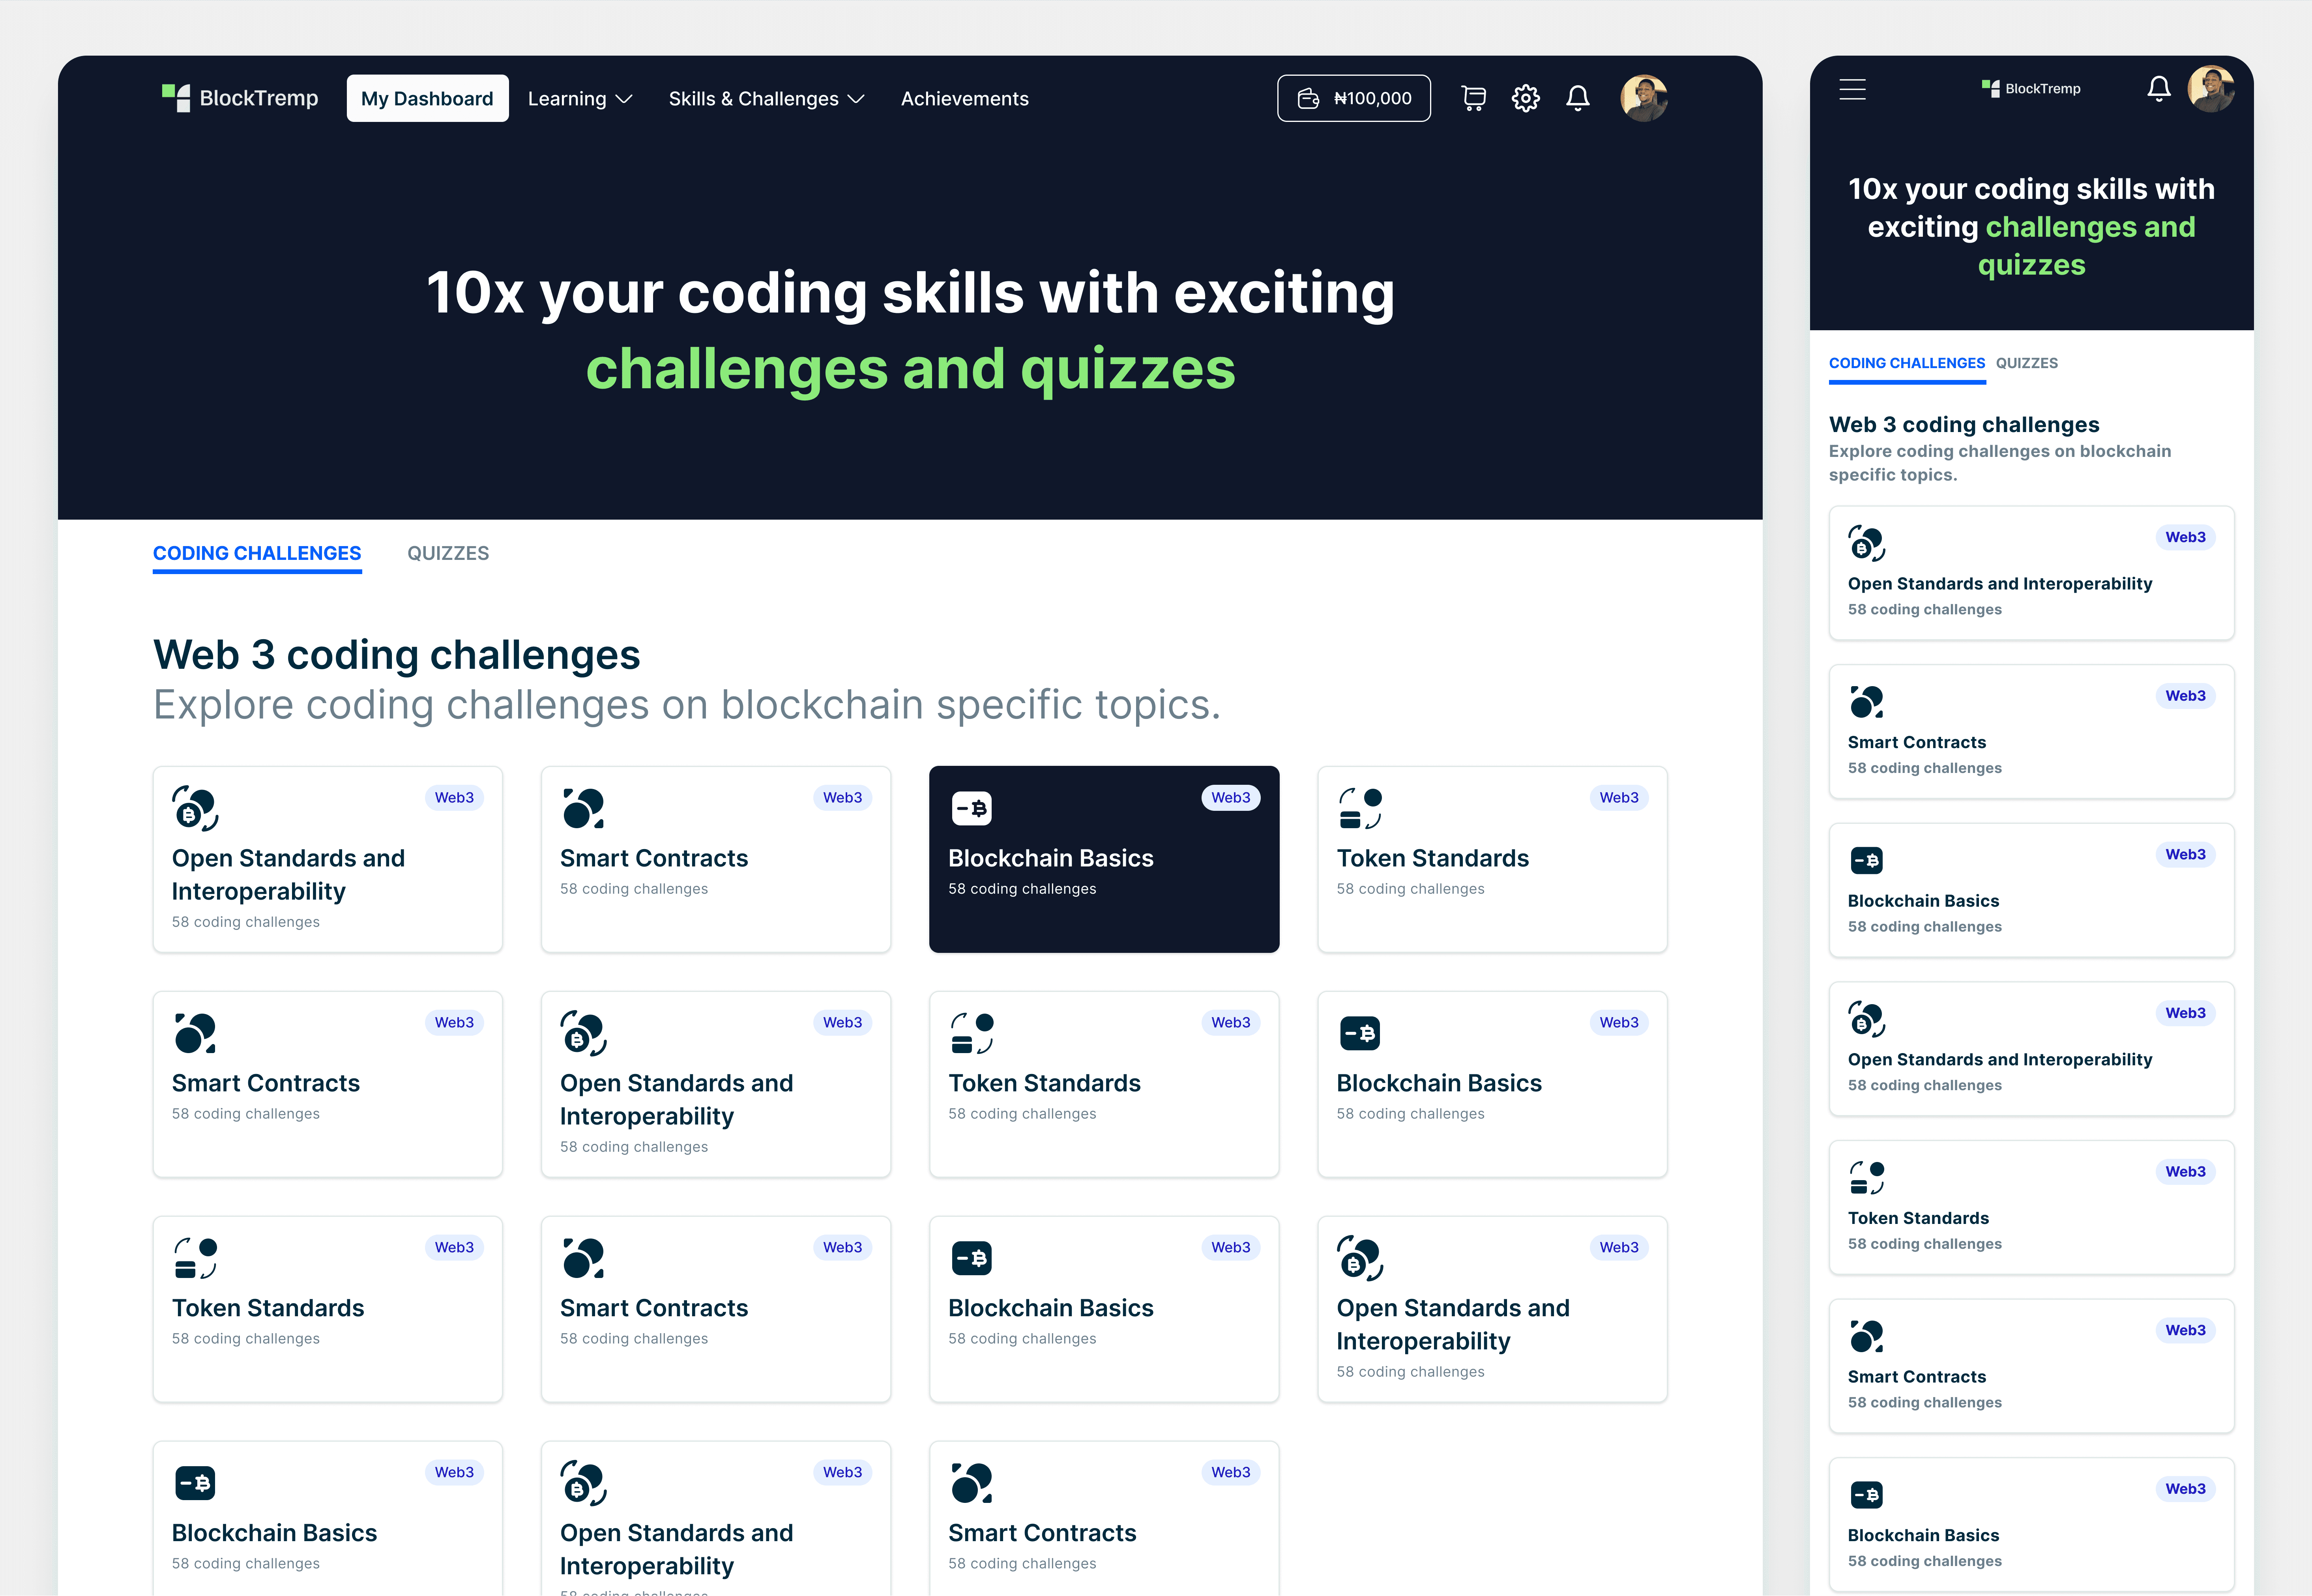
Task: Open the shopping cart icon
Action: (1473, 98)
